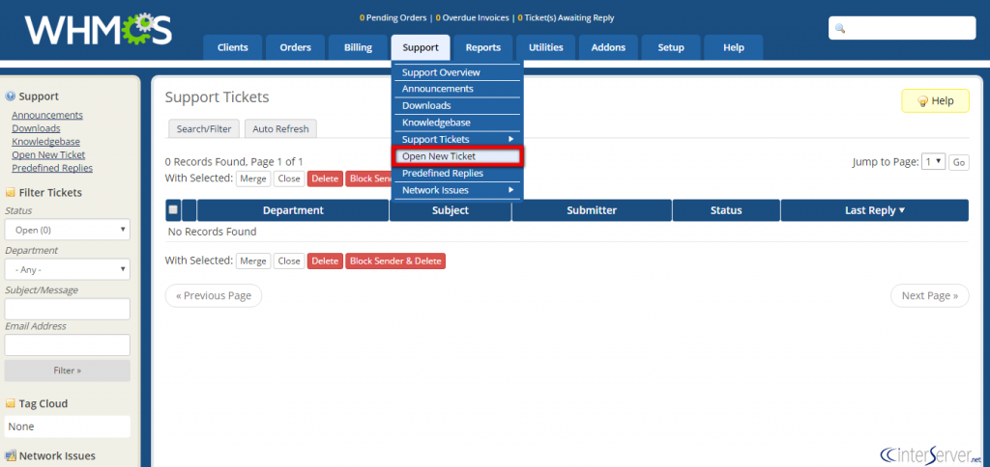
Task: Select Knowledgebase from Support menu
Action: (x=457, y=123)
